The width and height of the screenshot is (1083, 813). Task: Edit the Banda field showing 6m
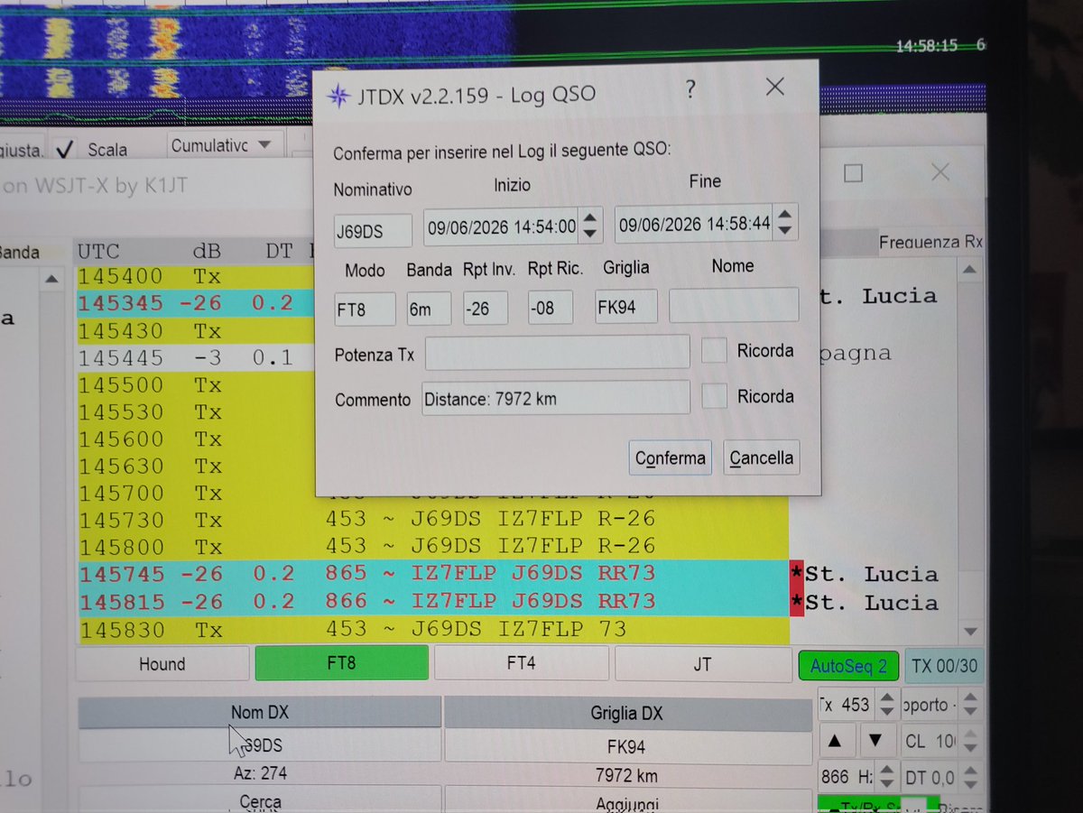pos(429,309)
